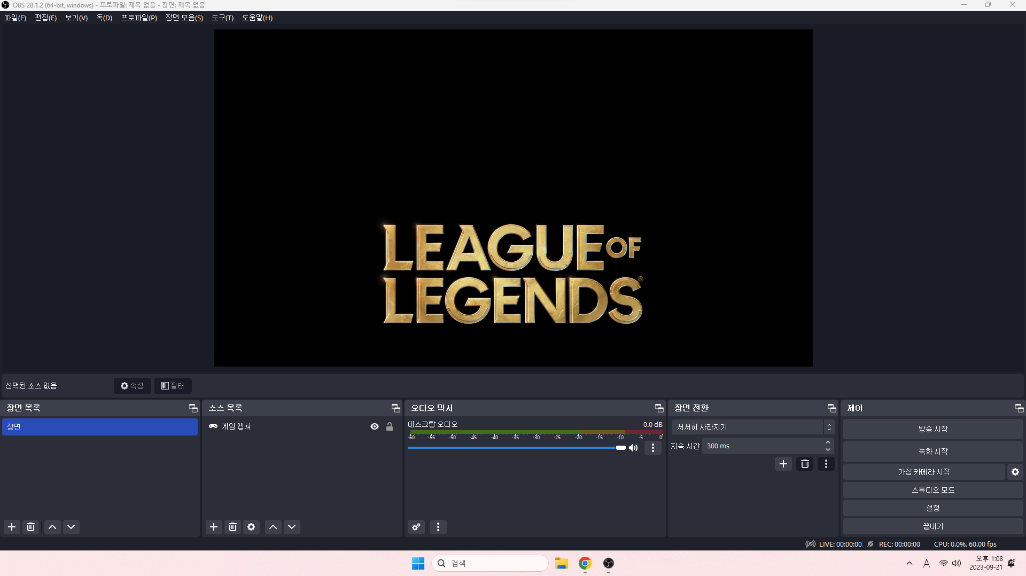Open the Tools menu
1026x576 pixels.
pyautogui.click(x=223, y=18)
